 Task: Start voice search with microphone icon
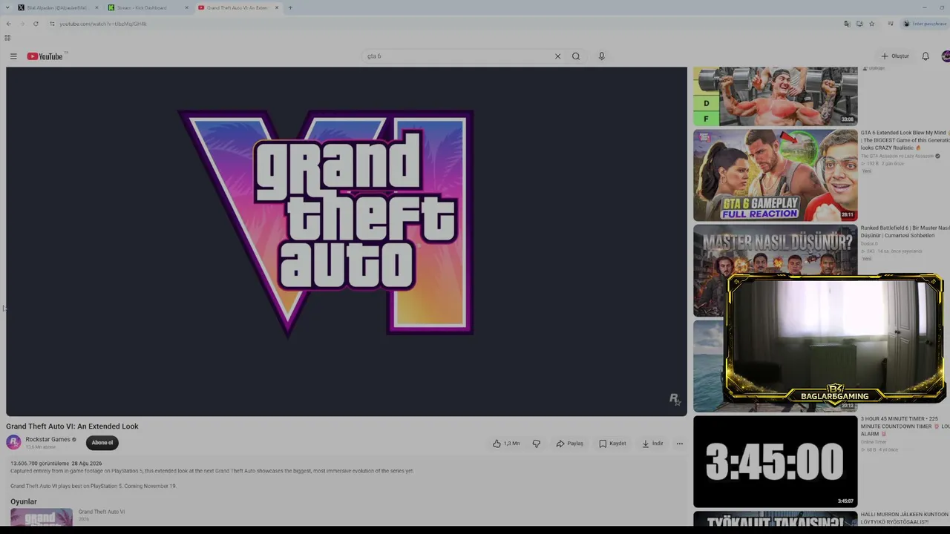point(601,56)
